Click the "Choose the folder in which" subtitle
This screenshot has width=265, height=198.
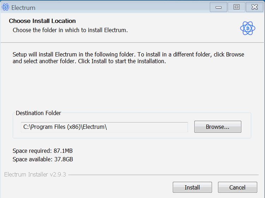[70, 30]
